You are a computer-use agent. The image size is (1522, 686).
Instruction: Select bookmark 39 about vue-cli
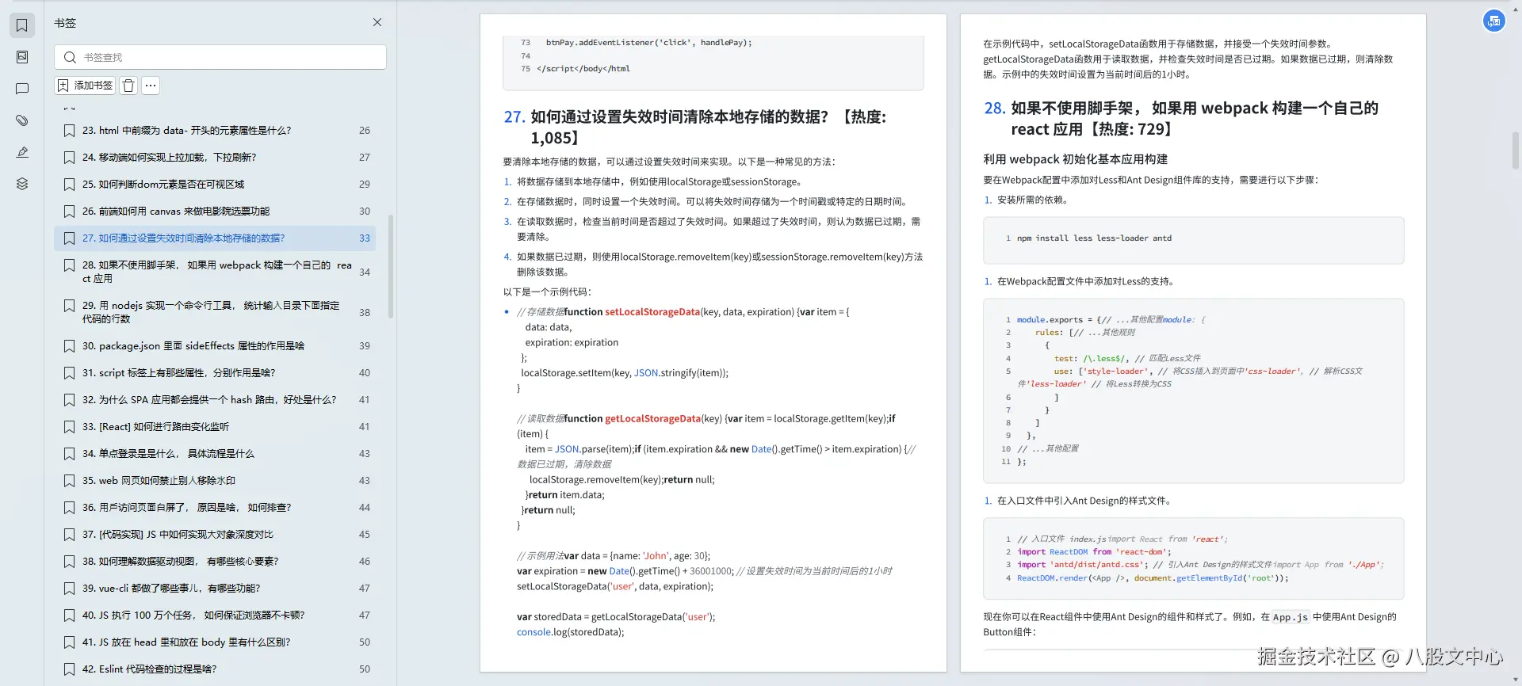pos(215,589)
